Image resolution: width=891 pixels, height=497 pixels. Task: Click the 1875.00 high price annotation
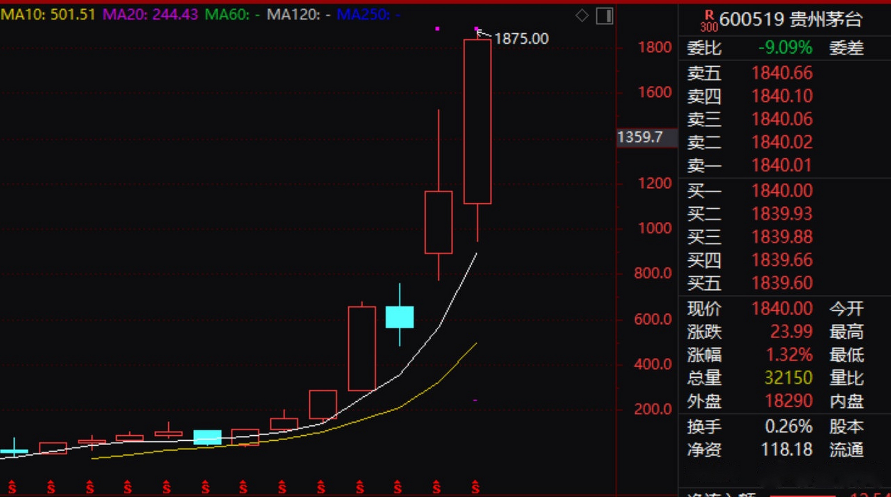pos(521,39)
